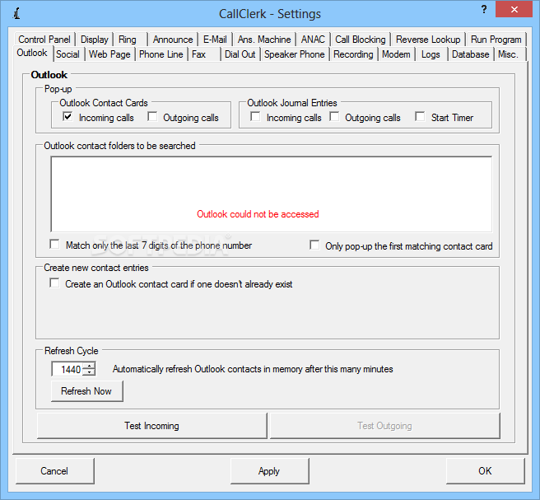Open the E-Mail tab
540x500 pixels.
click(x=215, y=40)
